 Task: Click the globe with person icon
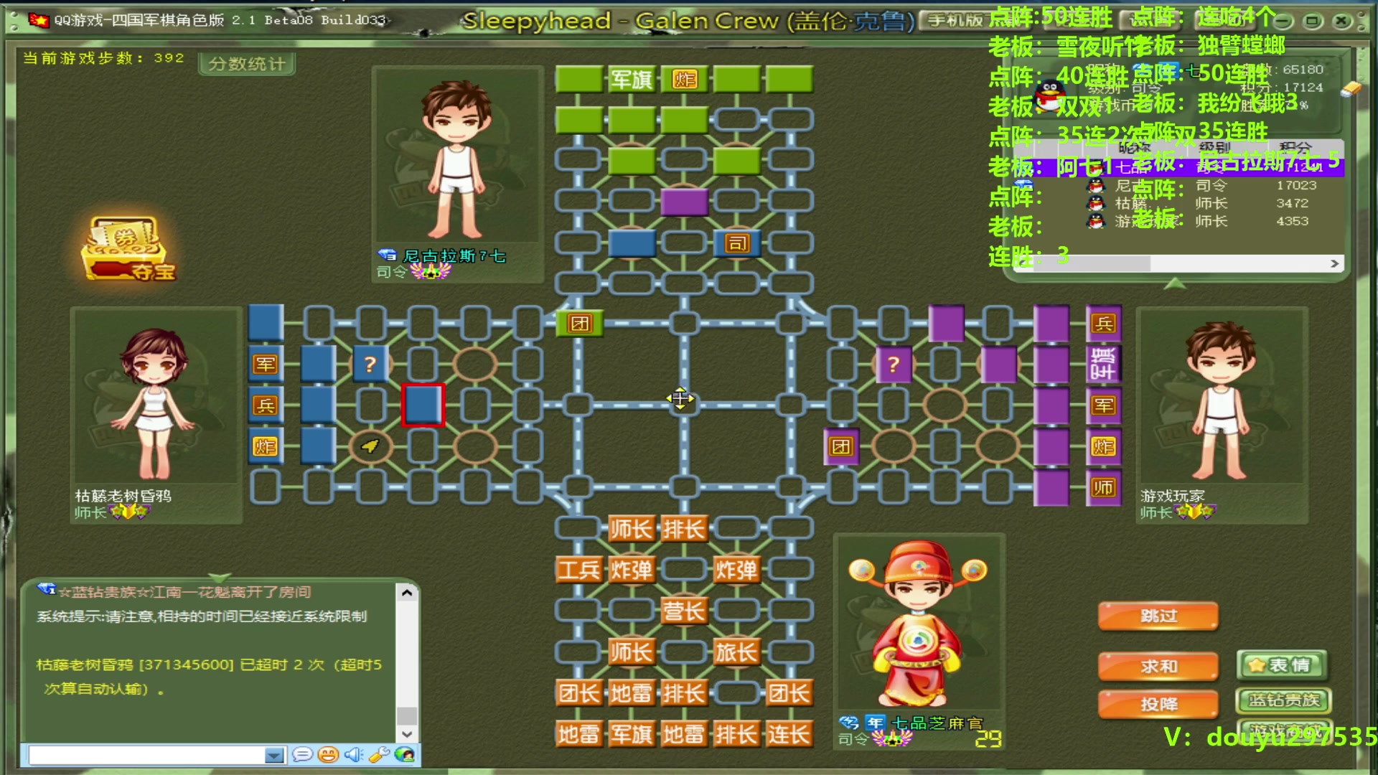click(x=405, y=754)
